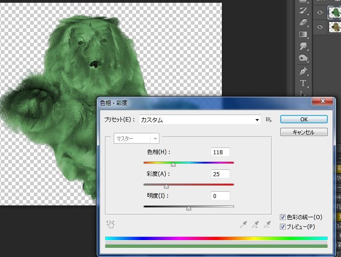The width and height of the screenshot is (341, 257).
Task: Hide the yellow dog layer
Action: click(x=320, y=27)
